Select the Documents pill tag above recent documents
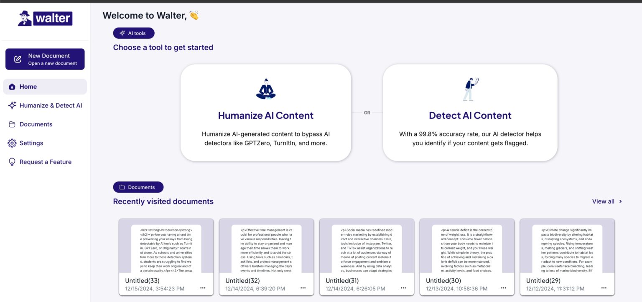 click(x=138, y=187)
